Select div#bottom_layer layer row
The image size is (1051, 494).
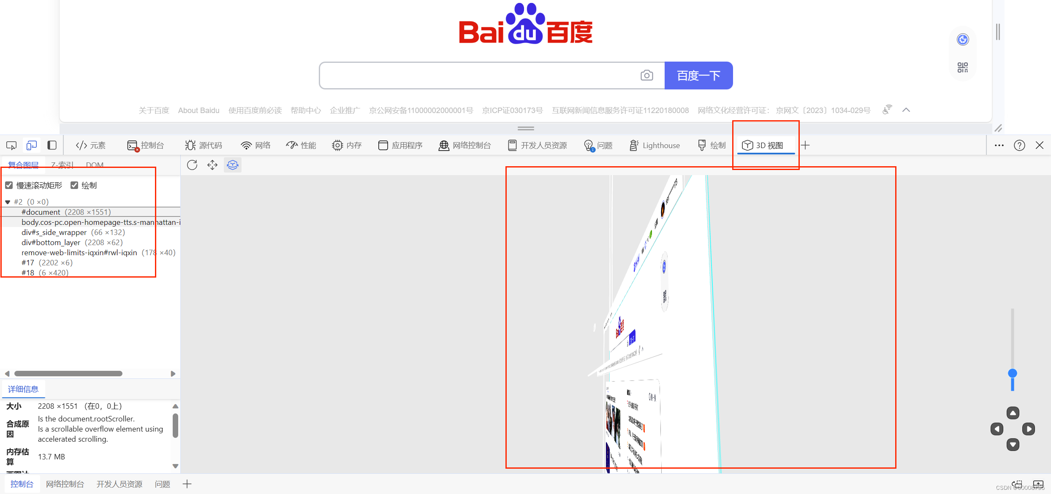coord(90,243)
